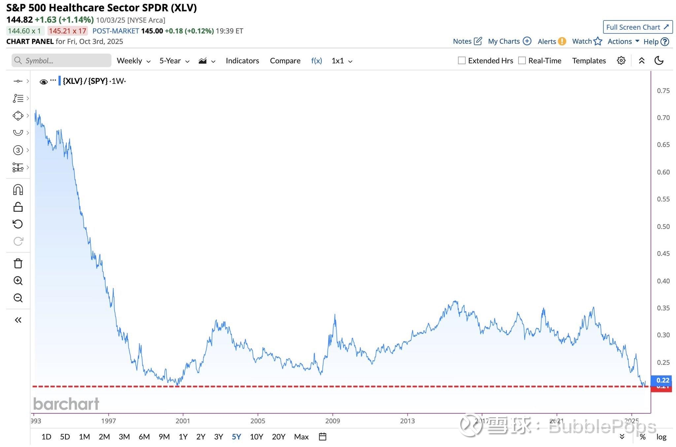Expand the 1x1 grid layout dropdown
The height and width of the screenshot is (447, 676).
[x=342, y=61]
